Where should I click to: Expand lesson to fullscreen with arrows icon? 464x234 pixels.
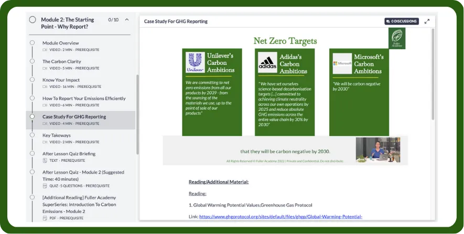[x=427, y=21]
